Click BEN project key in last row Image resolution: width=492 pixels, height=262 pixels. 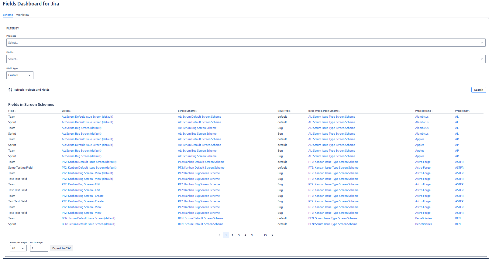pos(458,224)
